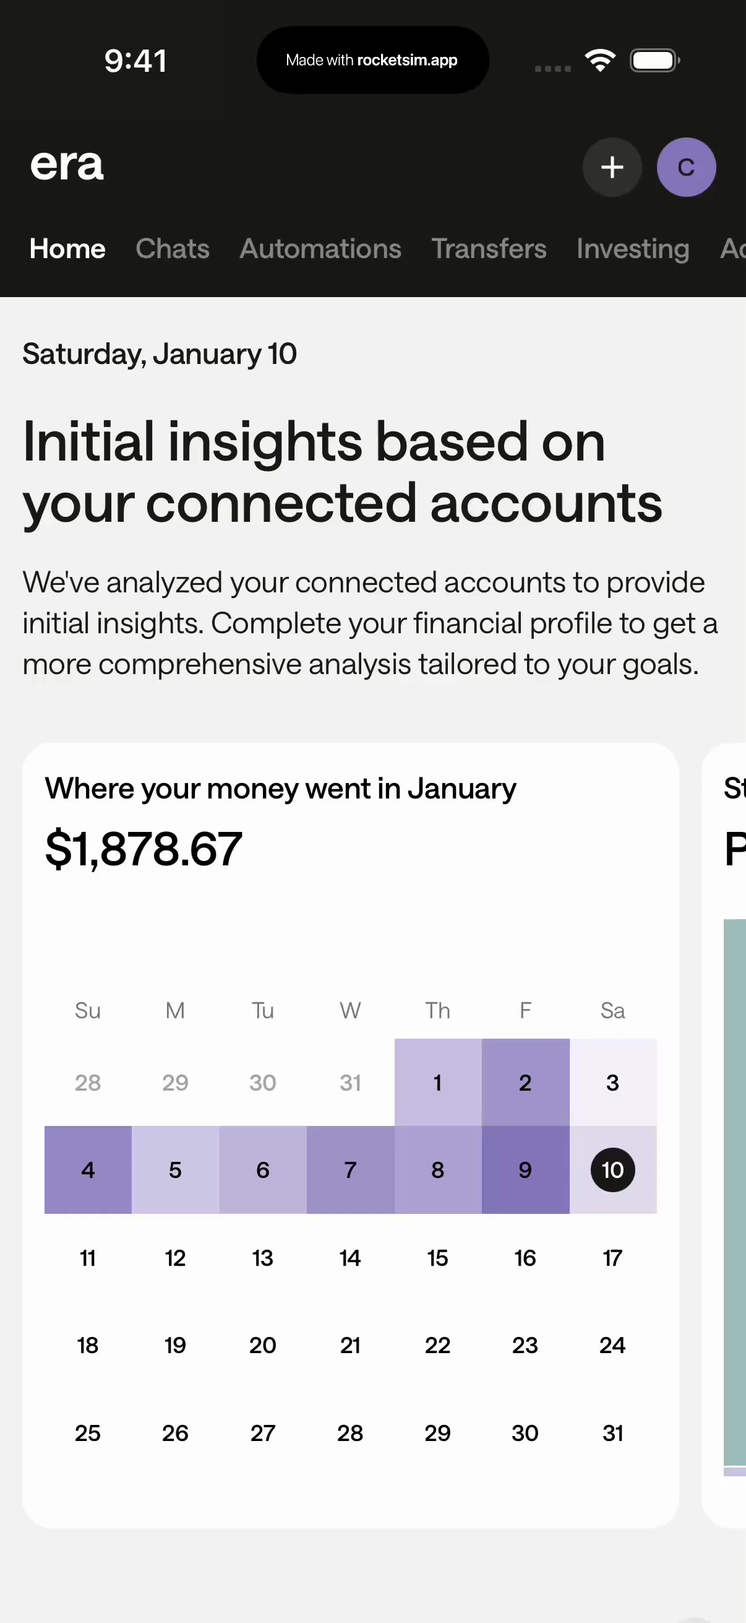Tap the era logo
746x1623 pixels.
click(67, 165)
